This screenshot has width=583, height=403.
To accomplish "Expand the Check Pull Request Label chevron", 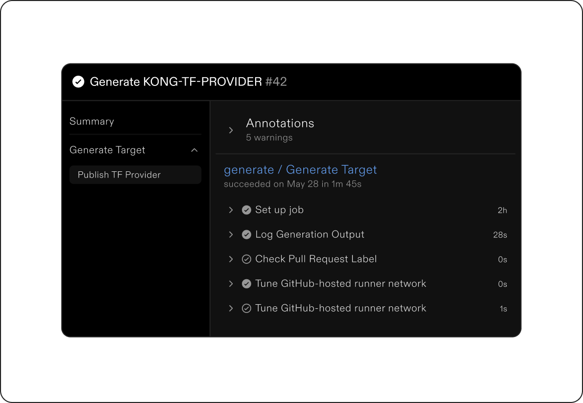I will [231, 259].
